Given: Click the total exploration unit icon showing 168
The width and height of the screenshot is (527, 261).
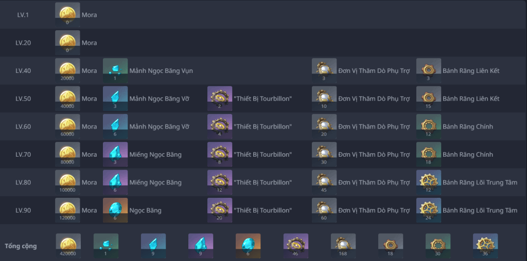Looking at the screenshot, I should tap(343, 246).
